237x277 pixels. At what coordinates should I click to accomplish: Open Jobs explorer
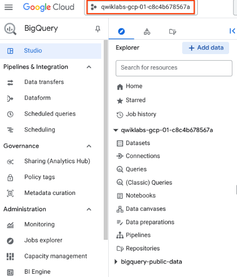43,240
